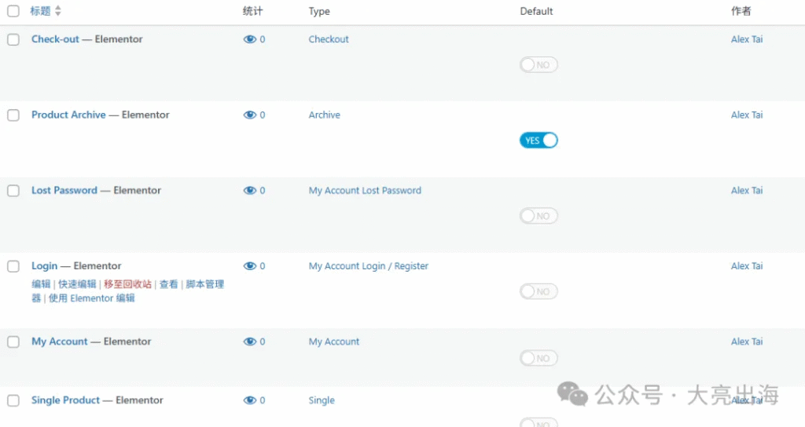This screenshot has width=805, height=427.
Task: Open the Lost Password template title link
Action: click(x=64, y=190)
